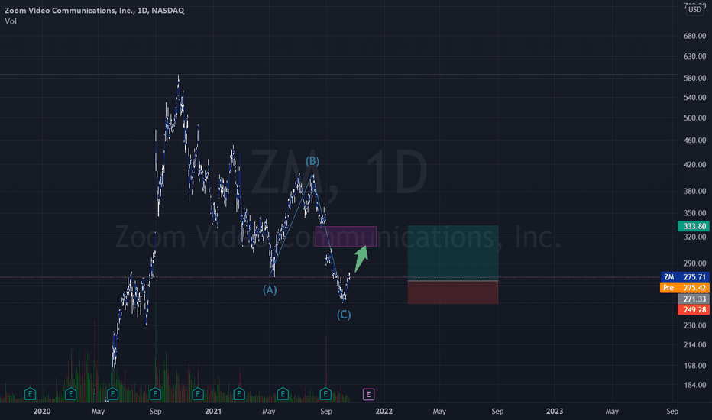Image resolution: width=712 pixels, height=420 pixels.
Task: Select the green profit target zone
Action: pyautogui.click(x=453, y=253)
